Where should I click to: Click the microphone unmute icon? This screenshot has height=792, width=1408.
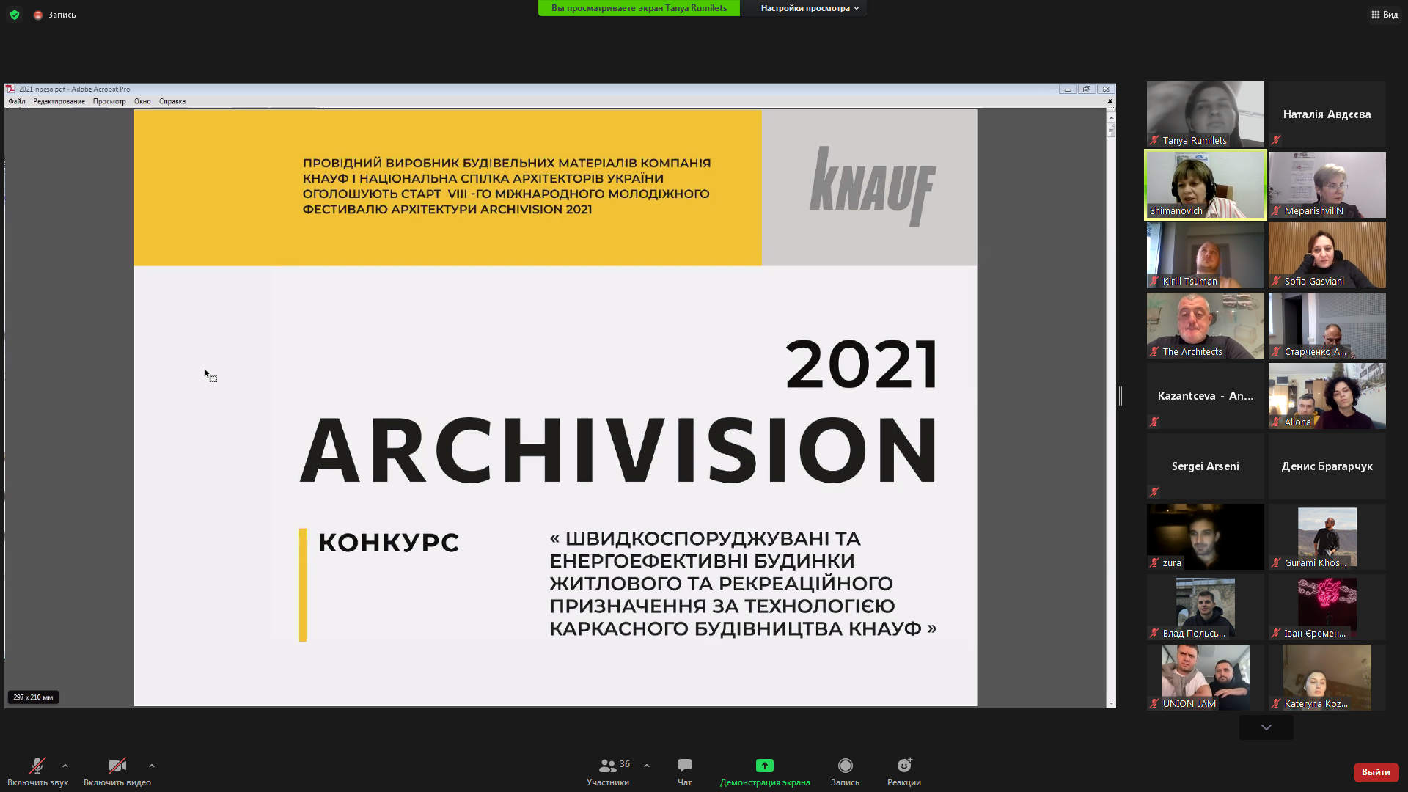[x=37, y=766]
